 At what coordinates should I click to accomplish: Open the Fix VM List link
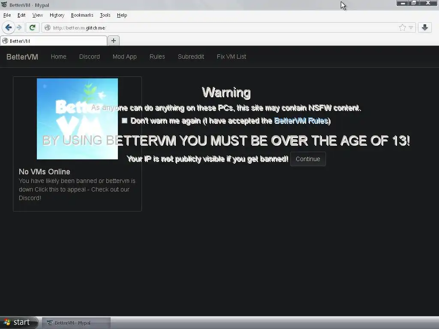(231, 57)
